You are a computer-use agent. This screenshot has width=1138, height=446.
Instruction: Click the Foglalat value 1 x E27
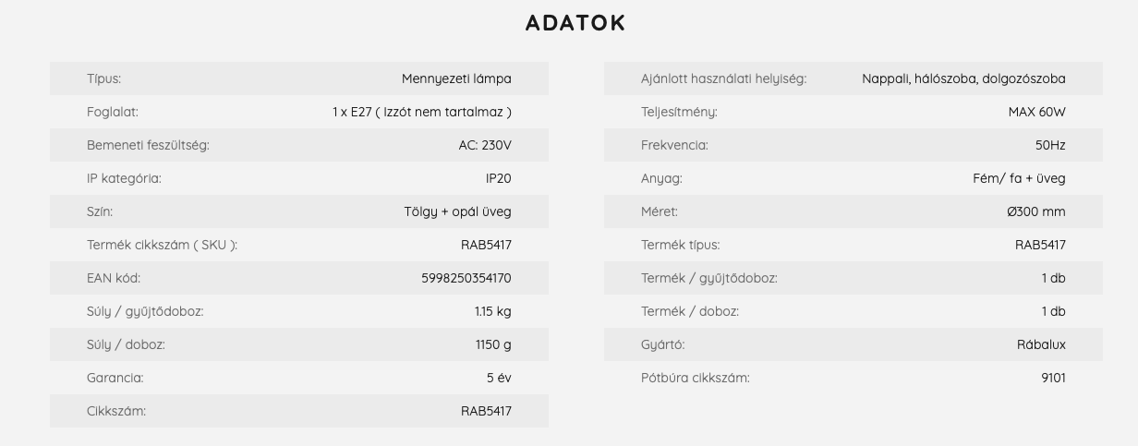pyautogui.click(x=422, y=112)
